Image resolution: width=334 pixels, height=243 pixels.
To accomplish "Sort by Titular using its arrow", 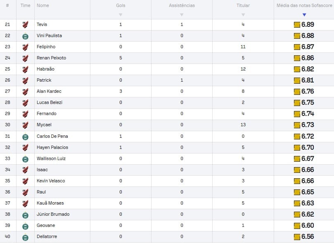I will pyautogui.click(x=243, y=15).
